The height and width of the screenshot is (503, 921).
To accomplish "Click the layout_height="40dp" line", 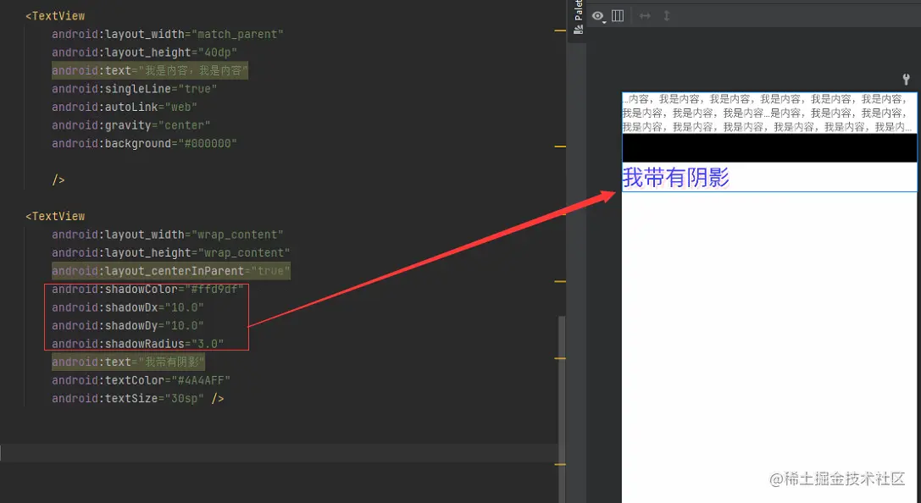I will (x=145, y=53).
